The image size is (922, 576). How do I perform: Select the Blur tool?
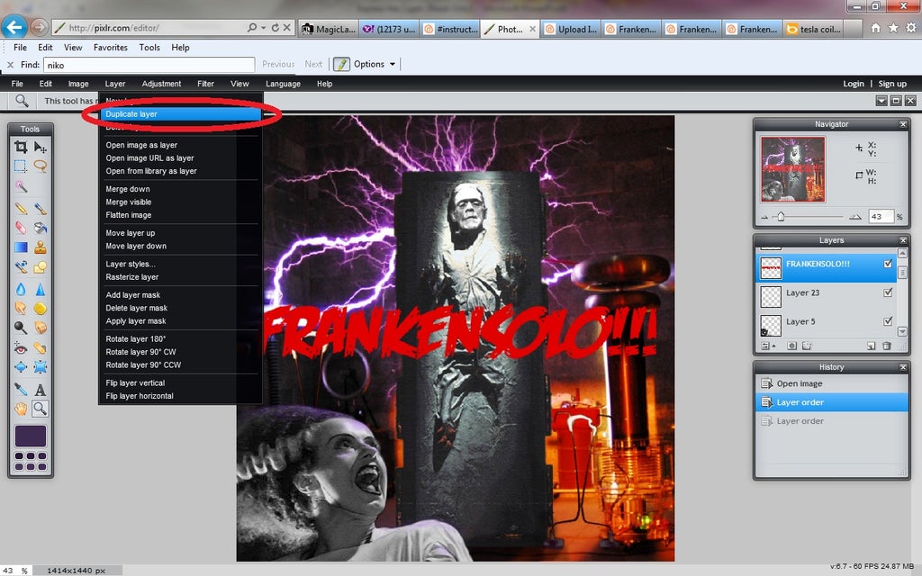pyautogui.click(x=21, y=289)
